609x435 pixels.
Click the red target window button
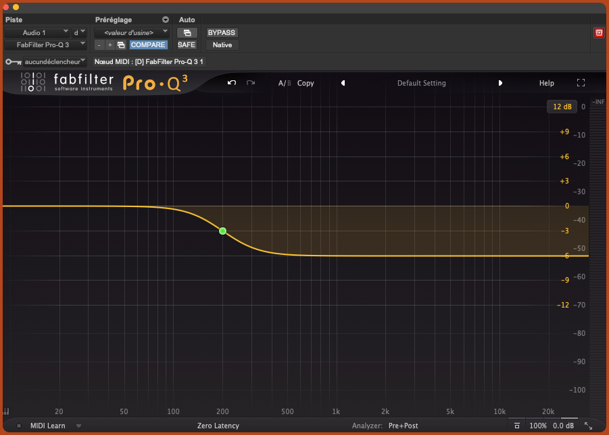click(x=598, y=32)
